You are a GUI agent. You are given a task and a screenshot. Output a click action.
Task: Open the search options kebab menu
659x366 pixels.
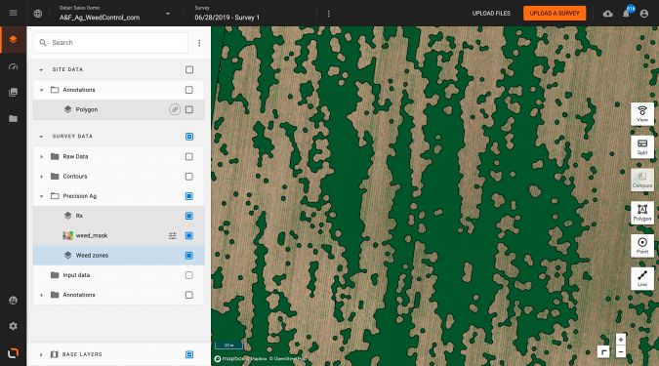click(x=199, y=43)
